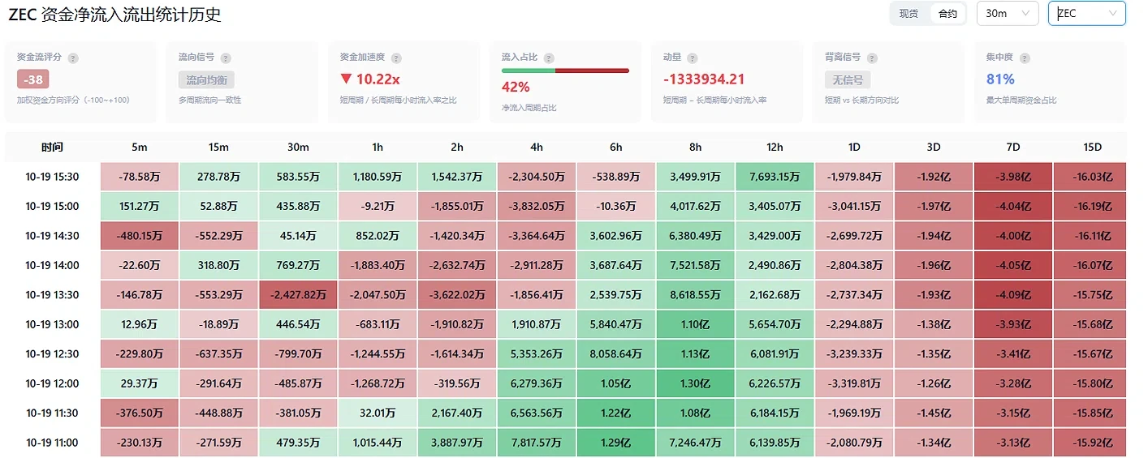
Task: Select the 10-19 13:00 time row label
Action: [x=52, y=324]
